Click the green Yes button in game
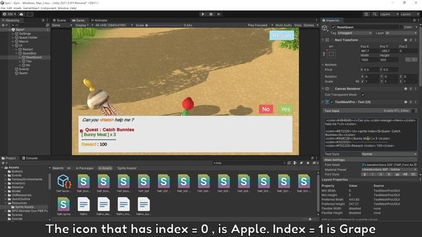Viewport: 422px width, 237px height. pos(286,109)
